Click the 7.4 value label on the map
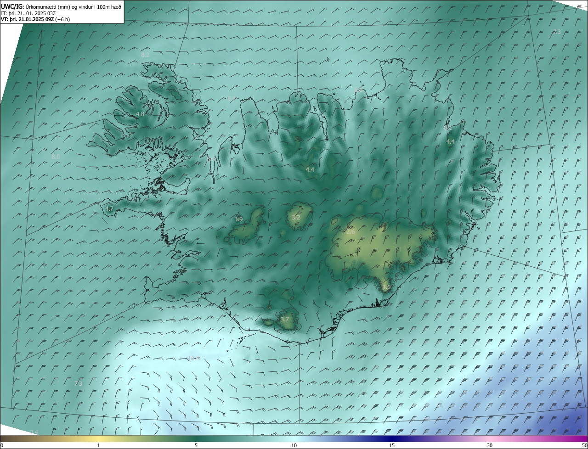 (34, 432)
